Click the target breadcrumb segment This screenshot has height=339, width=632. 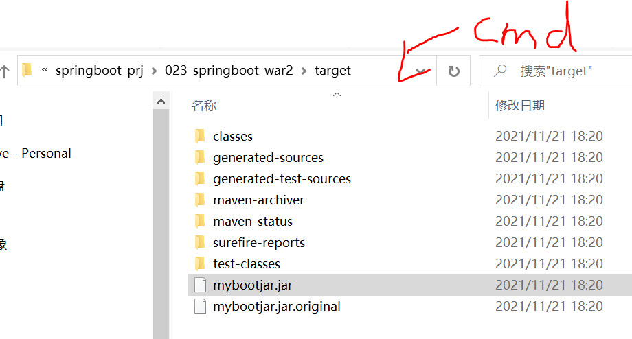(332, 71)
